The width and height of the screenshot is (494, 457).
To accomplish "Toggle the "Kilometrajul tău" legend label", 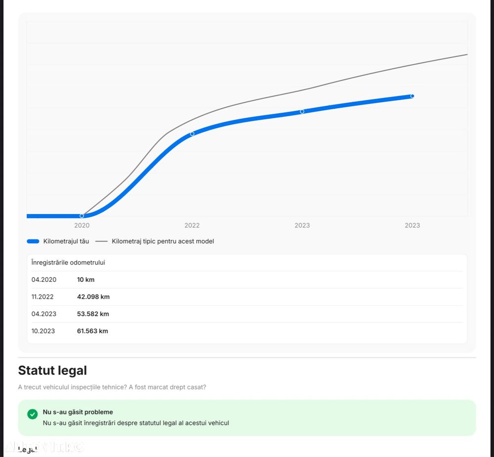I will [66, 241].
